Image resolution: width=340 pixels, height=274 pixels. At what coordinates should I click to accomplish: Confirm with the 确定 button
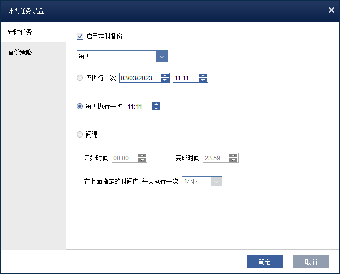[265, 262]
